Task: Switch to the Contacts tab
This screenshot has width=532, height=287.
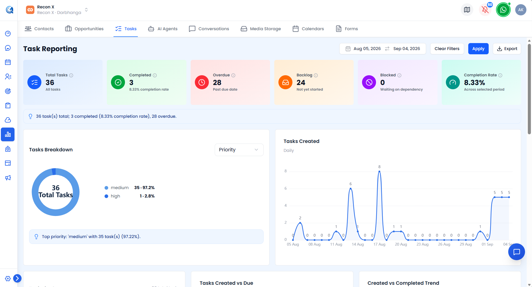Action: click(39, 29)
